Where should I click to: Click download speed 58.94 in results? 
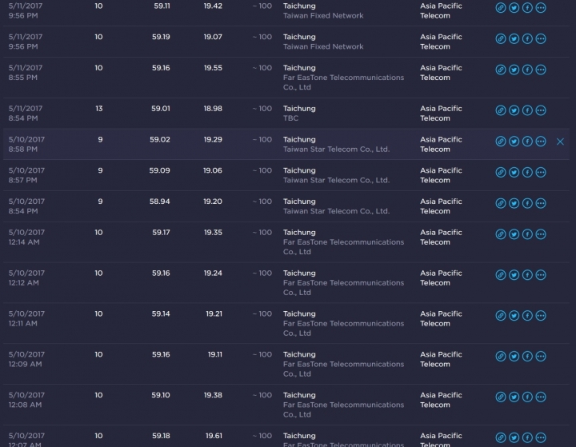tap(159, 202)
